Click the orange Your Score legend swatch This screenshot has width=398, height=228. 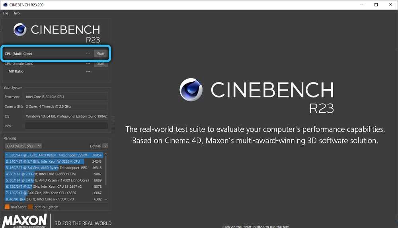(7, 207)
